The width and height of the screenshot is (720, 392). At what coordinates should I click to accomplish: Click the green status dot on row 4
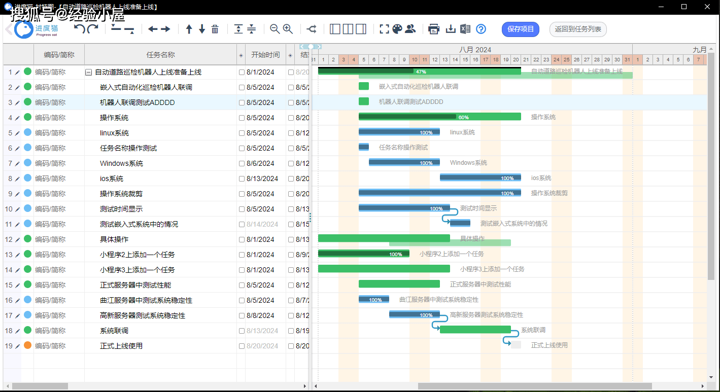27,117
